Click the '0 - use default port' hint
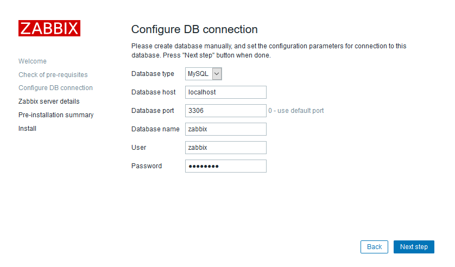This screenshot has height=267, width=455. [x=296, y=111]
